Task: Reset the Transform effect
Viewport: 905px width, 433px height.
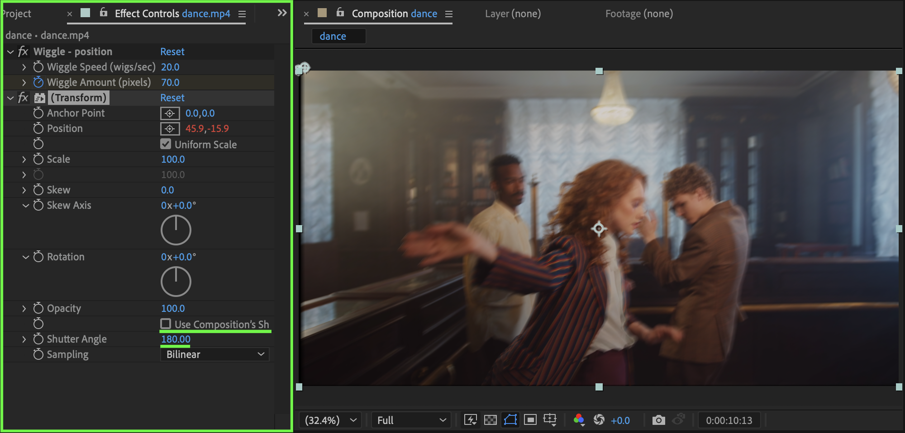Action: pos(172,98)
